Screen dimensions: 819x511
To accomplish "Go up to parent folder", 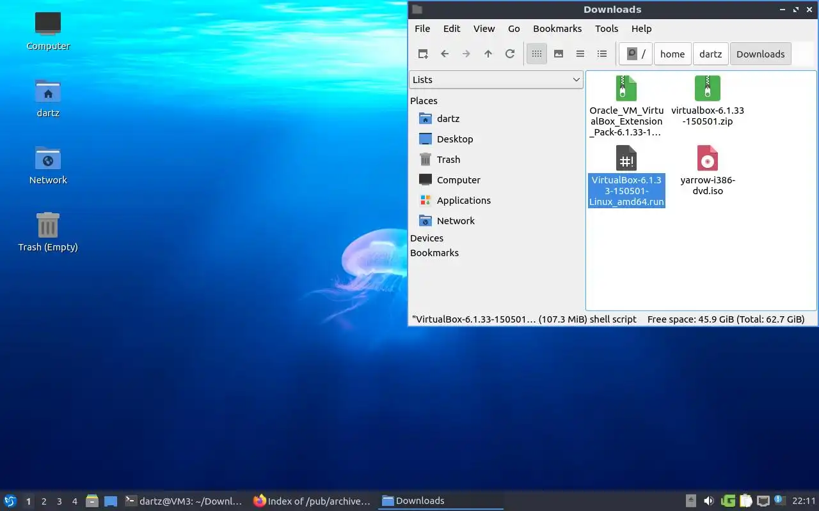I will click(x=488, y=54).
